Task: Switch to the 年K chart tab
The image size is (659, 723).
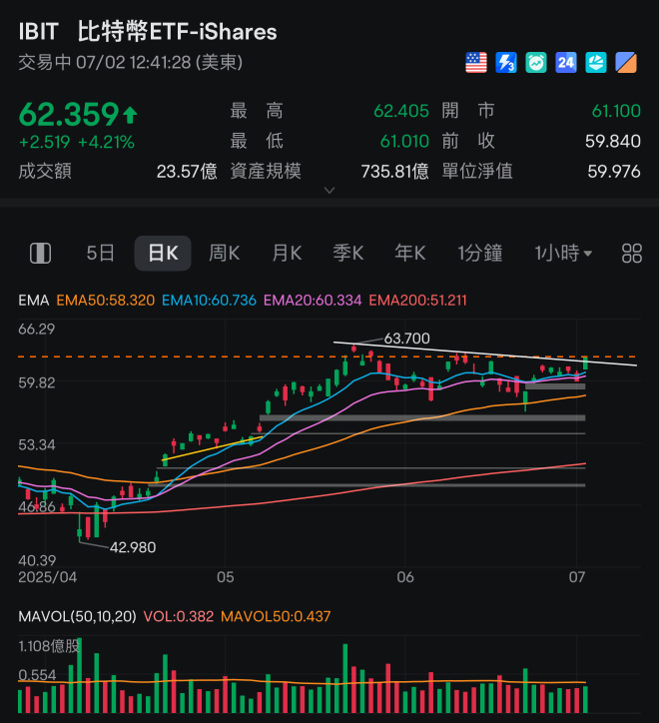Action: point(410,253)
